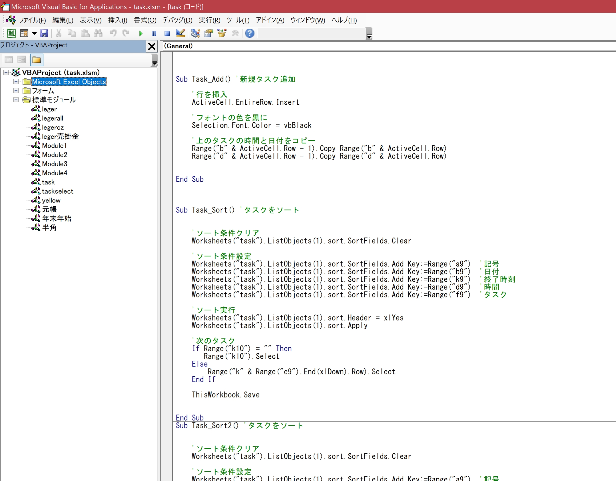Screen dimensions: 616x481
Task: Open the 表示(V) menu
Action: [91, 20]
